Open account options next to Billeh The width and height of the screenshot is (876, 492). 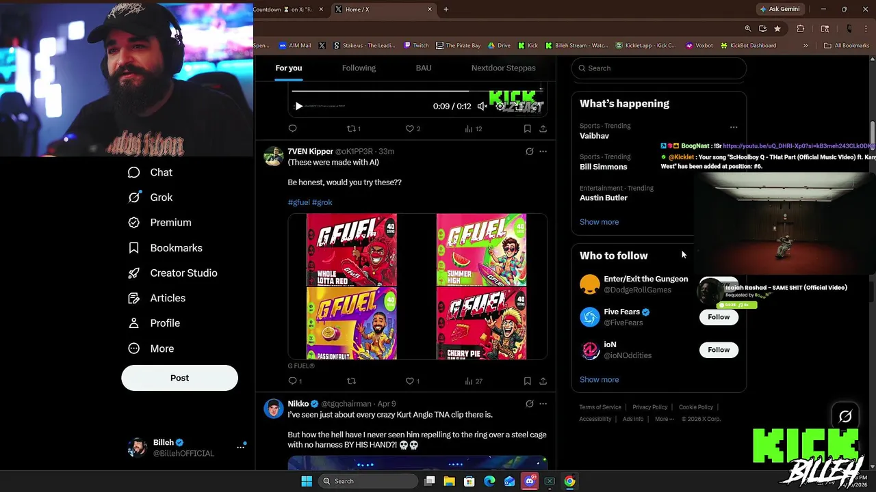point(240,447)
